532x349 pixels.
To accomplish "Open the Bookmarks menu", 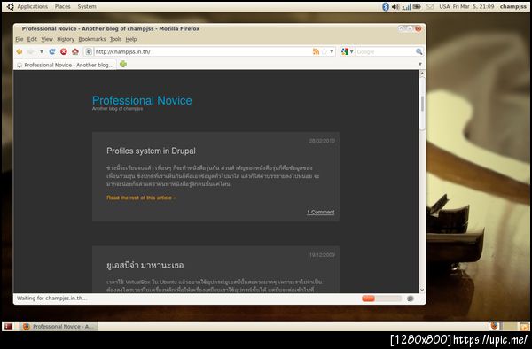I will pos(92,39).
